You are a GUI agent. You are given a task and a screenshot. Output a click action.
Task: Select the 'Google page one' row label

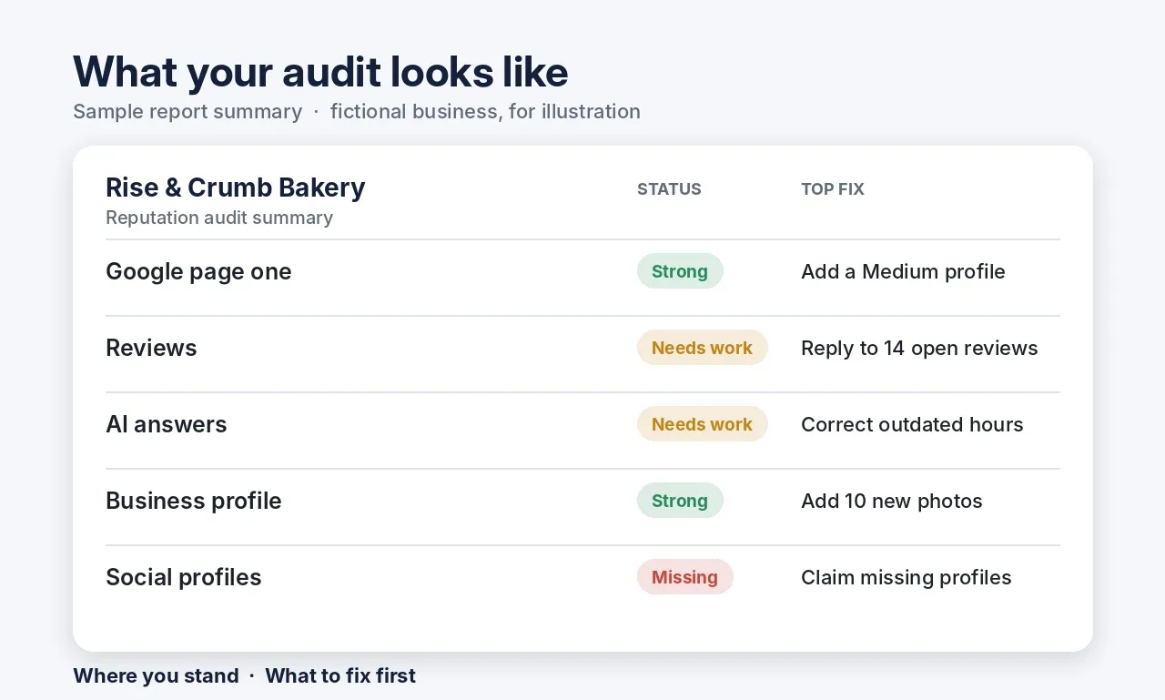(x=198, y=271)
